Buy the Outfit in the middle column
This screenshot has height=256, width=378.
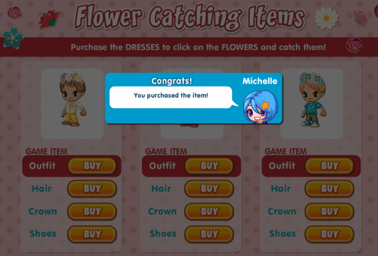(x=209, y=166)
